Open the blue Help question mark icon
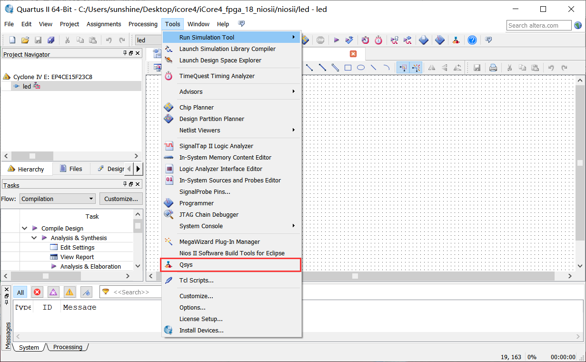 pyautogui.click(x=472, y=40)
